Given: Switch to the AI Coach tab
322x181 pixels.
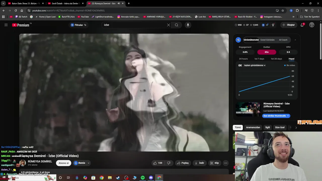Looking at the screenshot, I should pyautogui.click(x=283, y=40).
